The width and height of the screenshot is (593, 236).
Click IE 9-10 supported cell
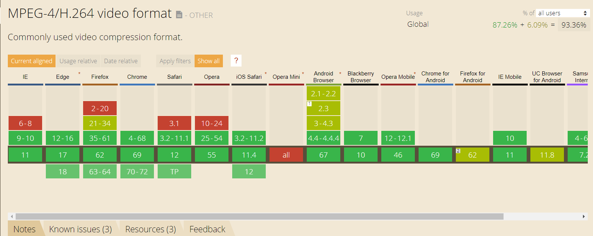tap(25, 138)
